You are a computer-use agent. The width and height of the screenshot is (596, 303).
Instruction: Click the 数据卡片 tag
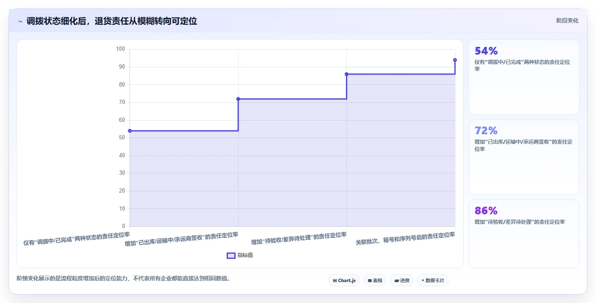point(433,280)
